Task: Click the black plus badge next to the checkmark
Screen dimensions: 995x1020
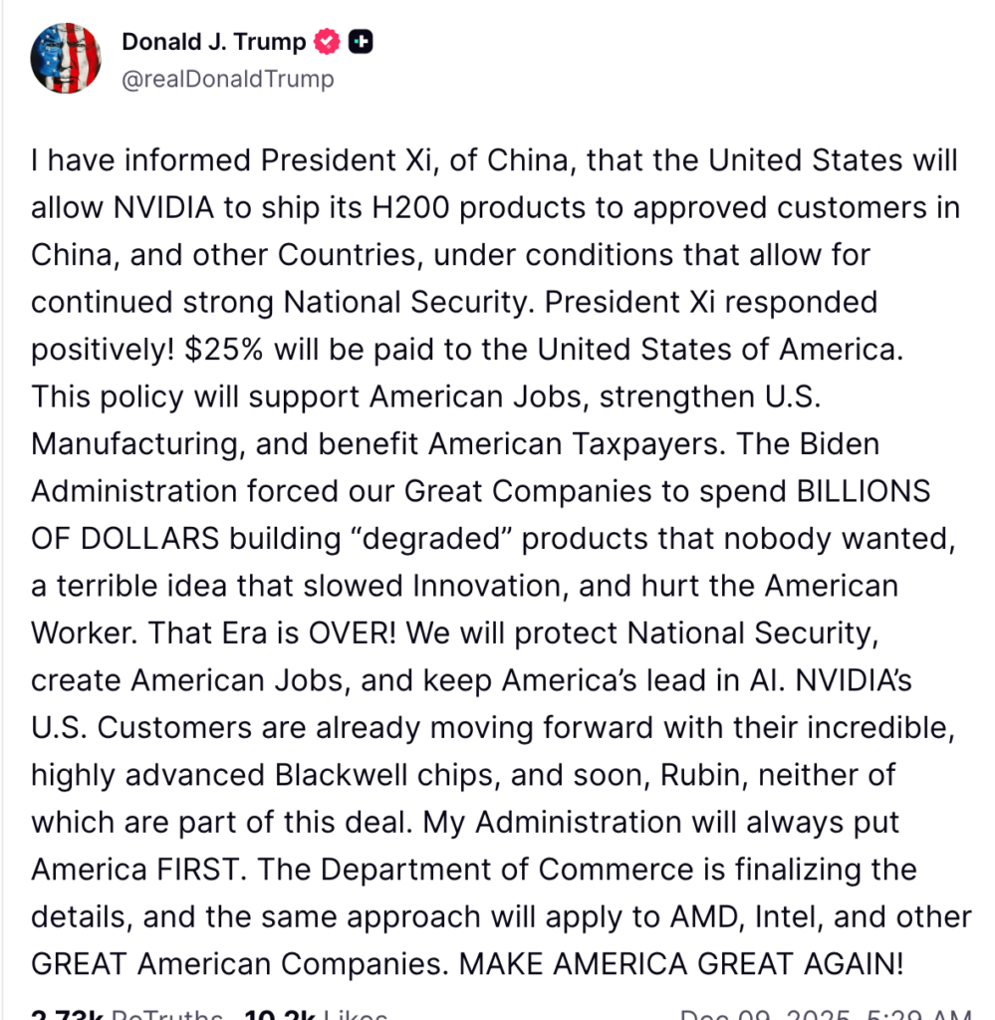Action: click(x=361, y=42)
